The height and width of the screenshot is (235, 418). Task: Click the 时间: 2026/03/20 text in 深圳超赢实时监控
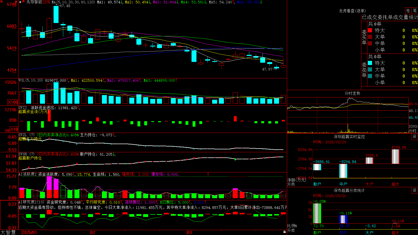[x=329, y=142]
